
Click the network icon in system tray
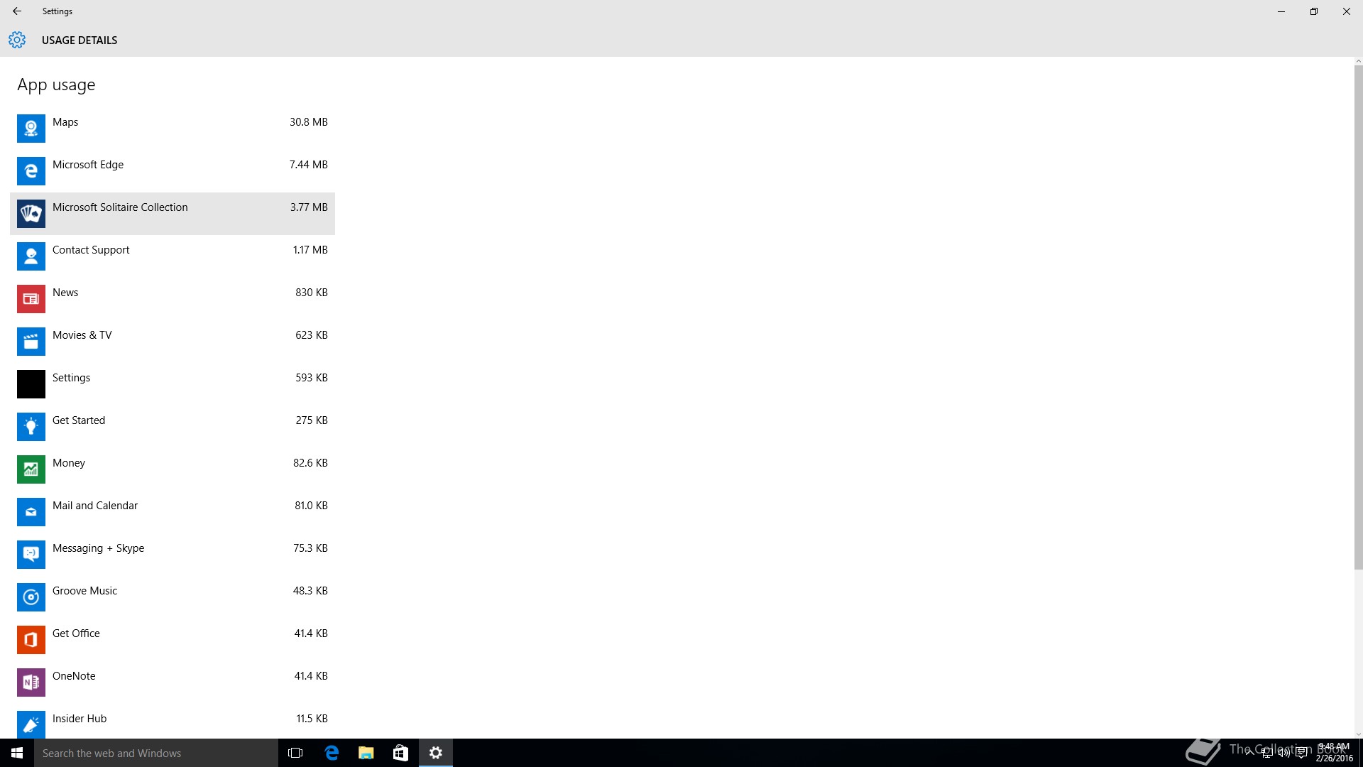[1267, 753]
